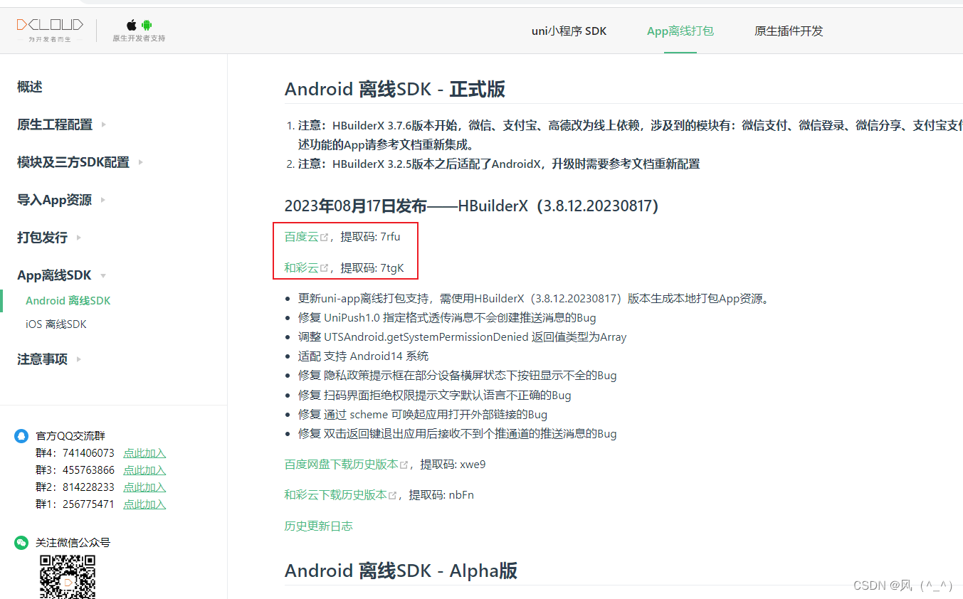Open 导入App资源 sidebar section
The height and width of the screenshot is (599, 963).
[x=54, y=200]
